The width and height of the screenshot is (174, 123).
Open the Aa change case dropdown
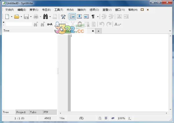click(x=118, y=24)
